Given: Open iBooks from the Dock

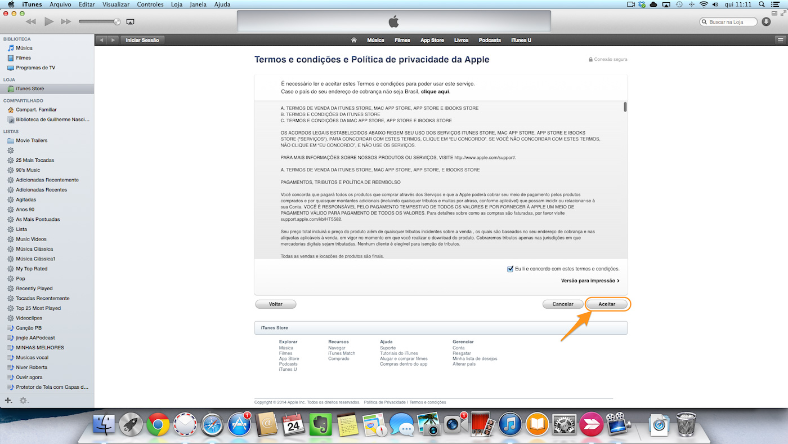Looking at the screenshot, I should tap(538, 424).
